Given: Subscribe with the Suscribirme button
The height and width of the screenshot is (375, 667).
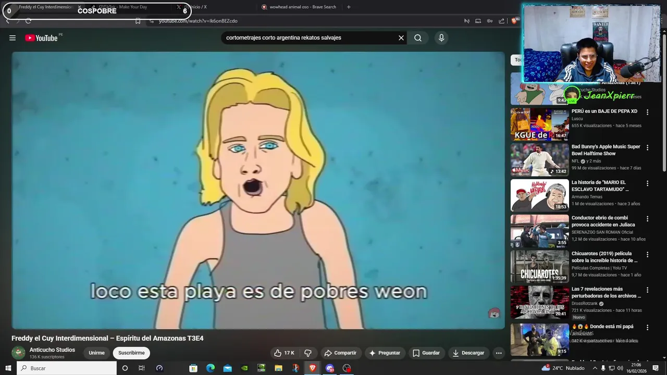Looking at the screenshot, I should 131,353.
